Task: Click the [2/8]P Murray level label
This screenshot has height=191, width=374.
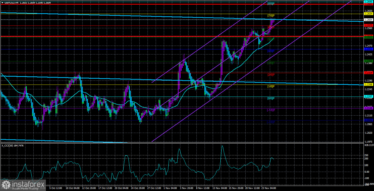Action: coord(271,75)
